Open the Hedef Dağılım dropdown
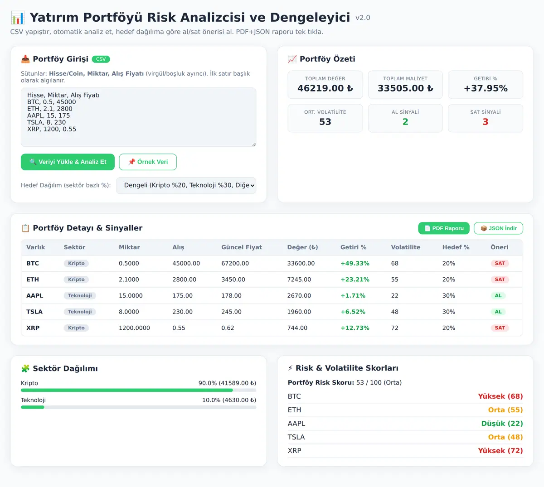This screenshot has width=544, height=487. 186,185
